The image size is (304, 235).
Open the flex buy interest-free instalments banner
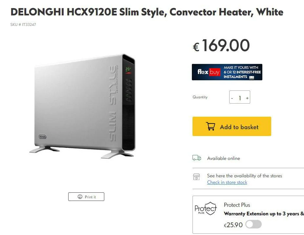227,72
